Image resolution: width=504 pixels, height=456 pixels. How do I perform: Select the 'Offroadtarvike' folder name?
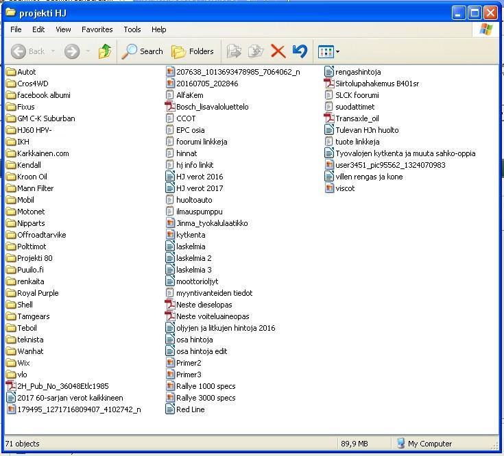41,235
